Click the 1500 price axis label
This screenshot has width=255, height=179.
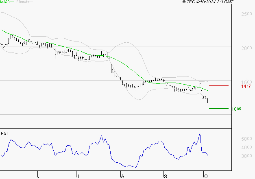tap(246, 82)
